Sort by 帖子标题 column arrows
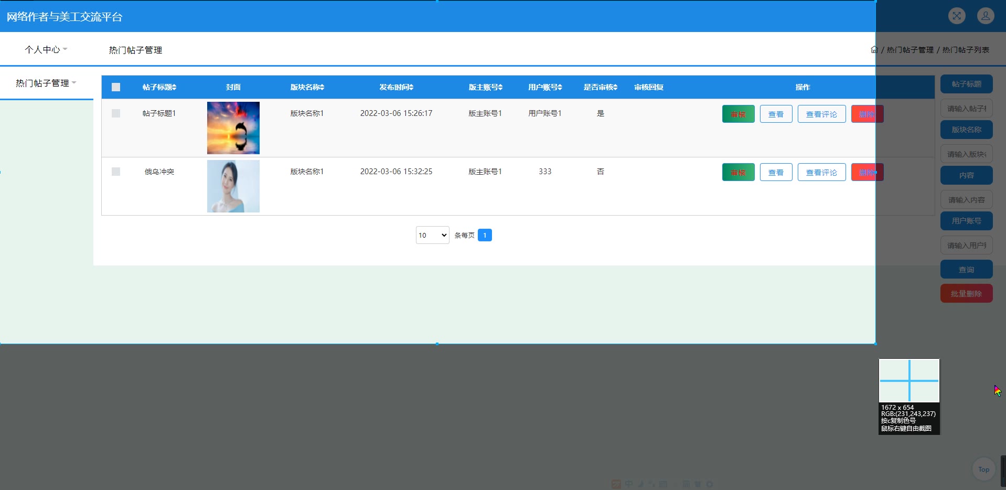1006x490 pixels. tap(174, 87)
